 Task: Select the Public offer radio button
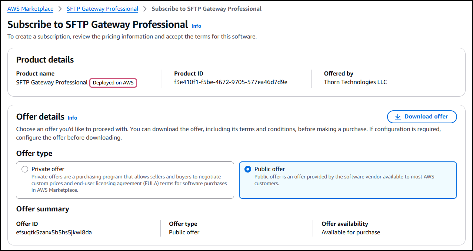click(x=248, y=169)
